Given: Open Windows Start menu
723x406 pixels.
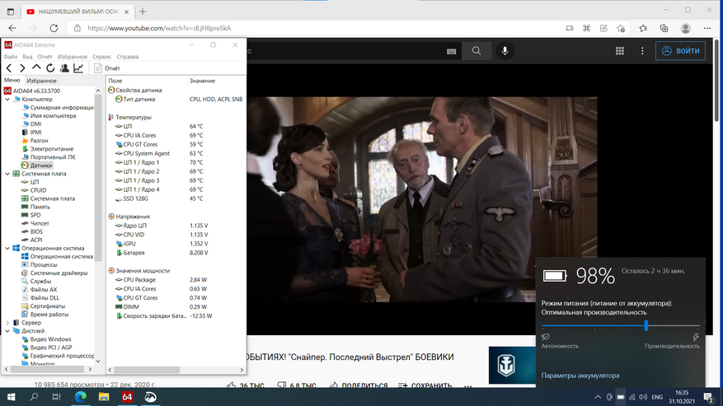Looking at the screenshot, I should [x=11, y=397].
